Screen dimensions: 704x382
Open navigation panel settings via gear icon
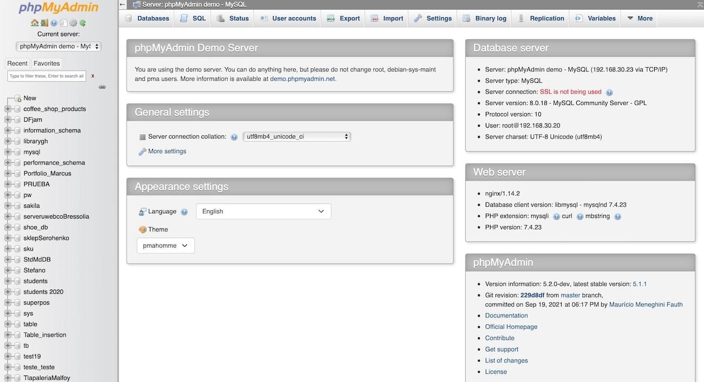(74, 23)
